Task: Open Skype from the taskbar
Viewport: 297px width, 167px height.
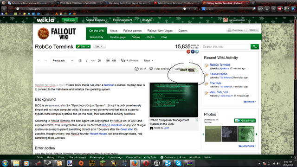Action: 178,163
